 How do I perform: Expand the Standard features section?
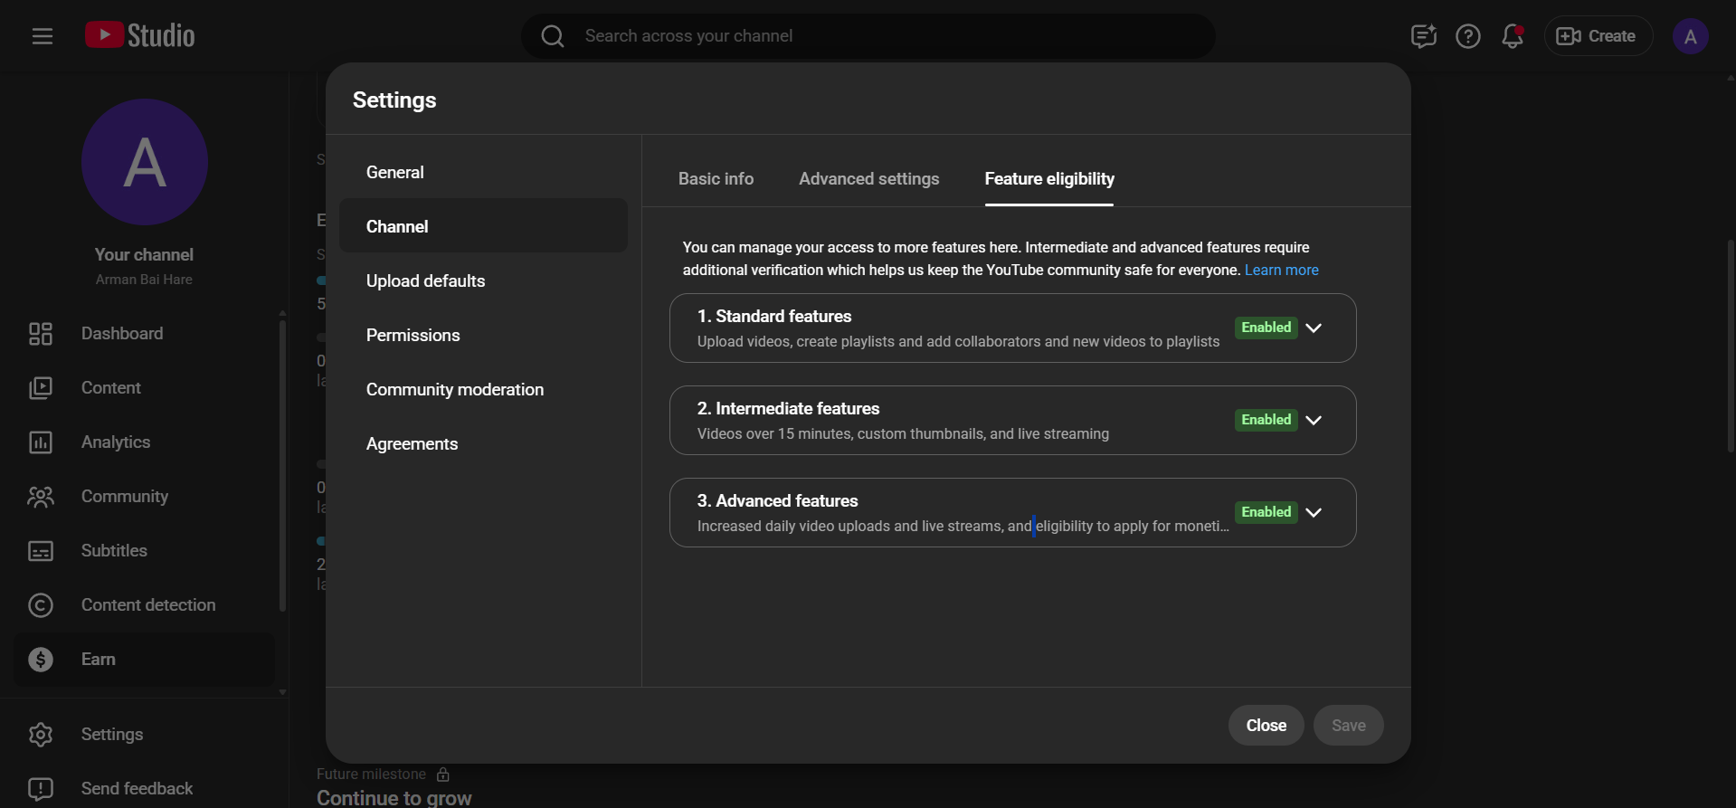(1314, 328)
